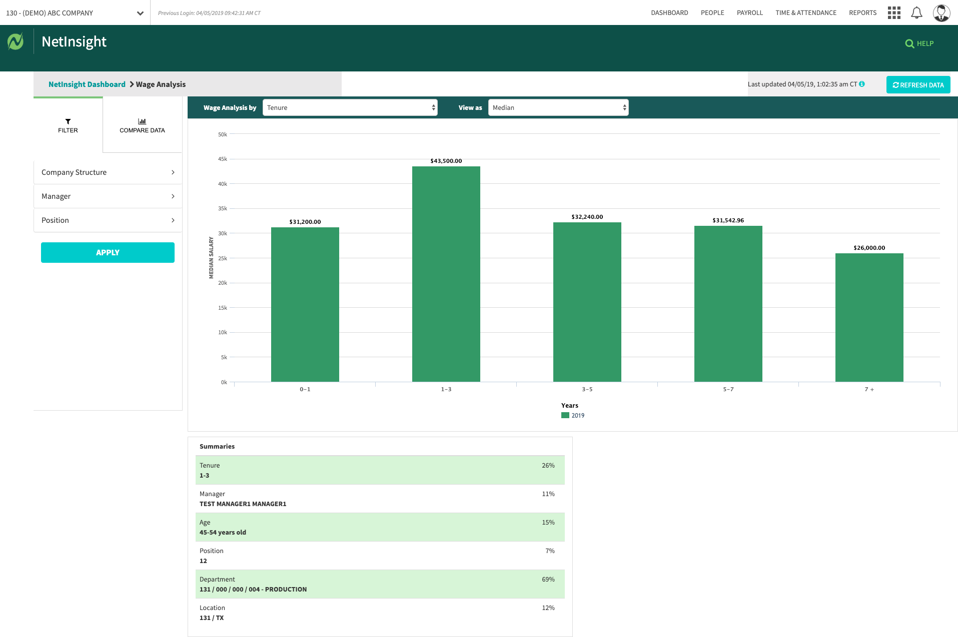Click the NetInsight green logo icon
Viewport: 958px width, 637px height.
pyautogui.click(x=16, y=41)
